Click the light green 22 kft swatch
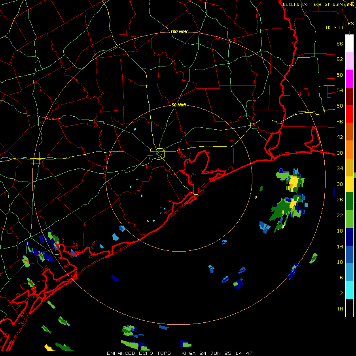This screenshot has width=356, height=356. click(349, 219)
